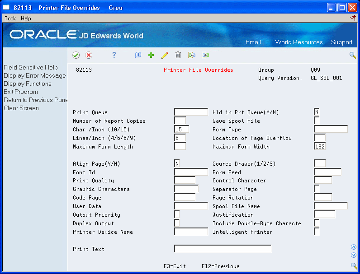Click the Duplex Output field
The image size is (360, 274).
click(x=177, y=223)
